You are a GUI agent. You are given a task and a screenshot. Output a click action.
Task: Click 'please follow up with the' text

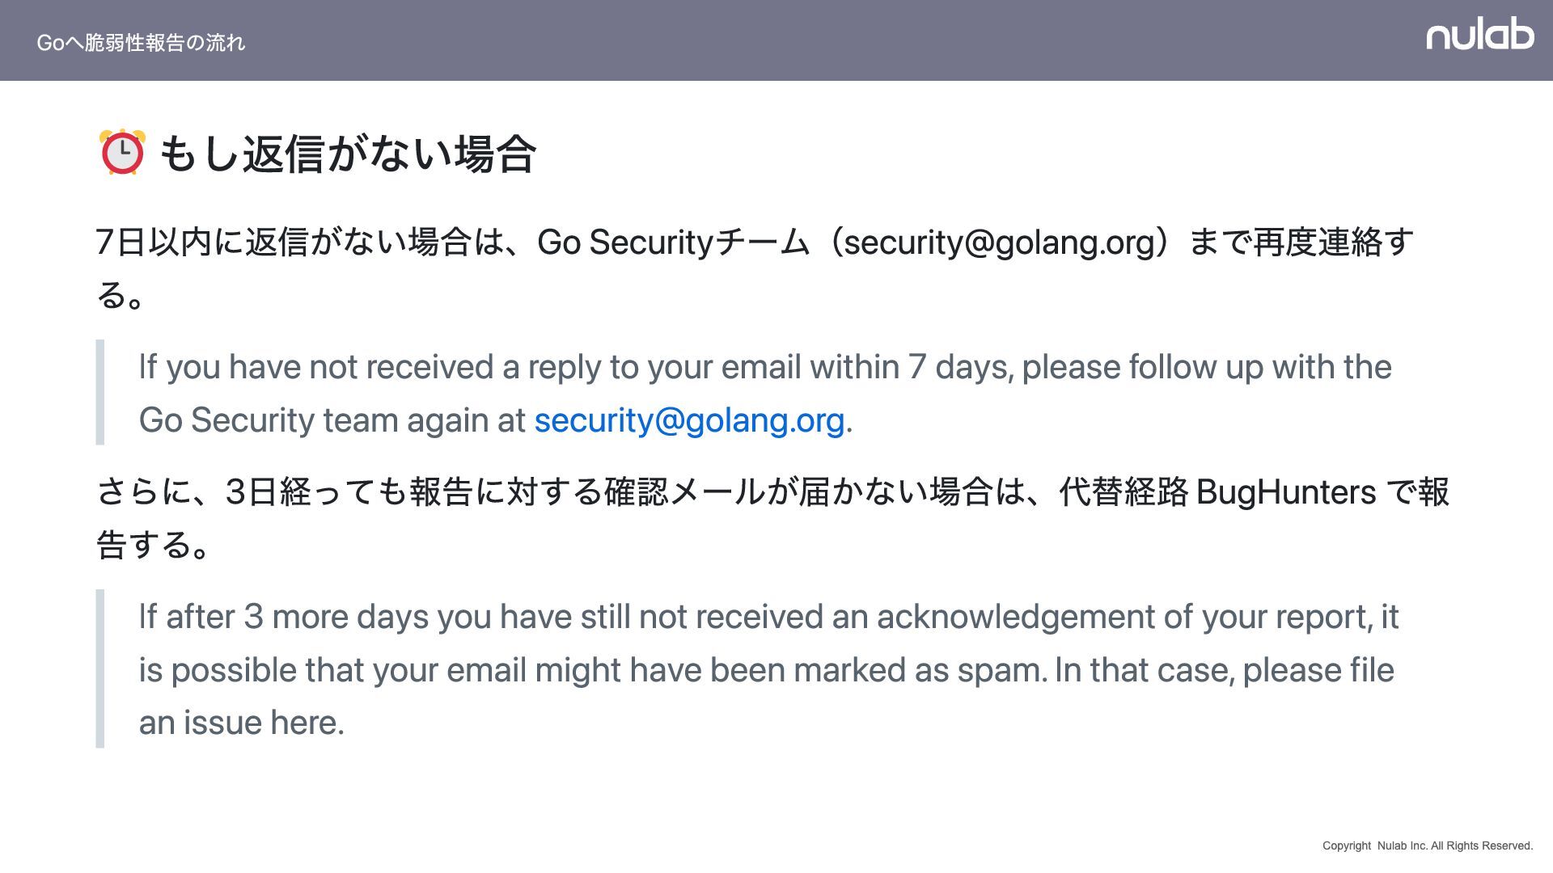(1207, 368)
